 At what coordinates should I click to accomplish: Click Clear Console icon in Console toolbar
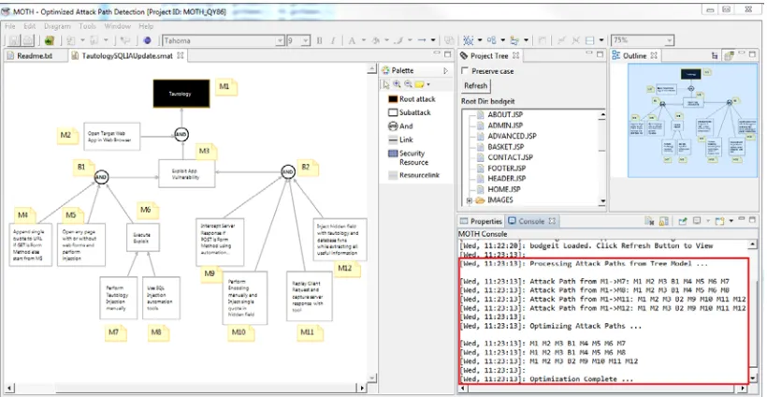coord(649,221)
